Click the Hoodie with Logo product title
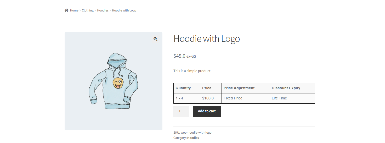 coord(207,39)
